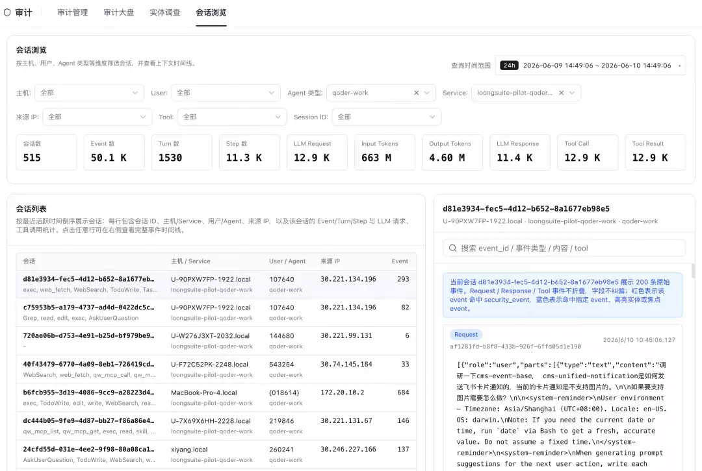Click the scrollbar in the event timeline panel

coord(693,271)
